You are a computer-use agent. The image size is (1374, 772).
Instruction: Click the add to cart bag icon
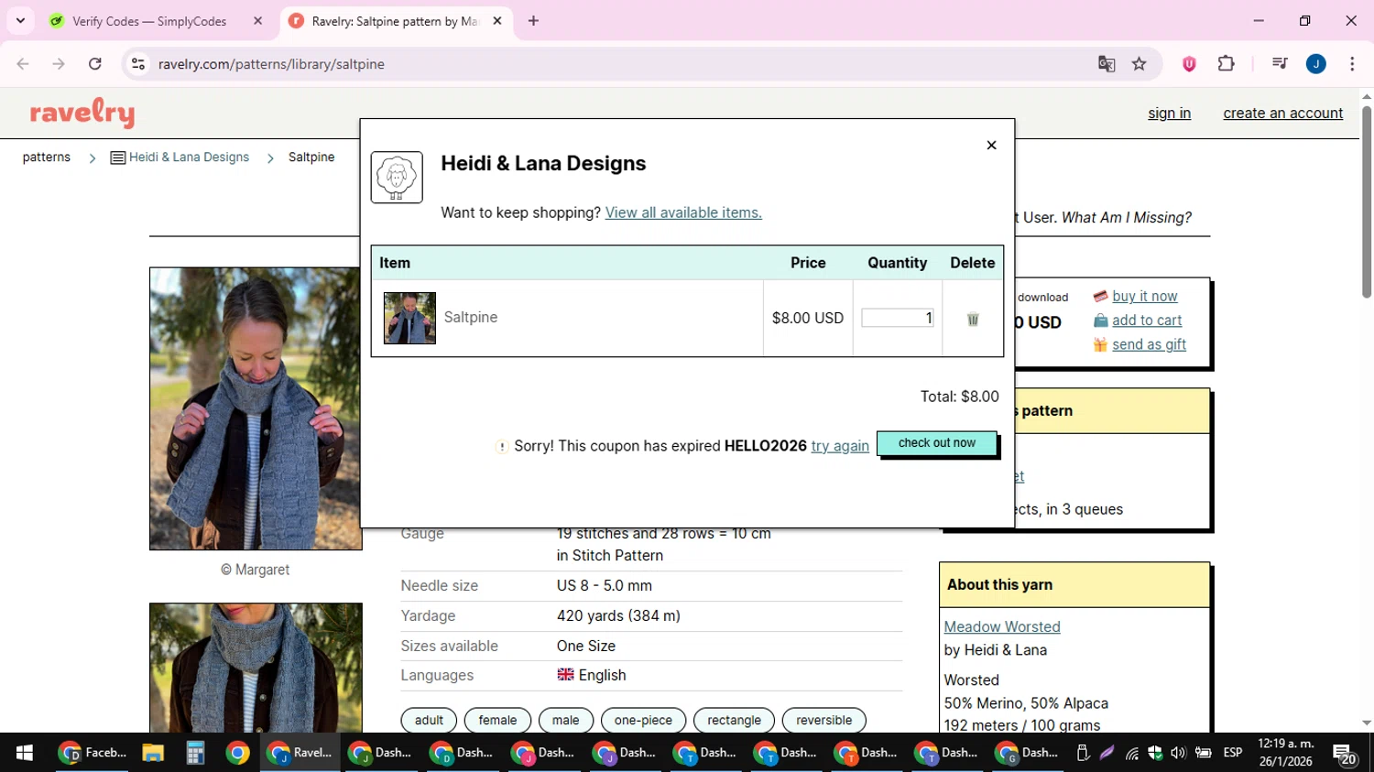pyautogui.click(x=1100, y=321)
